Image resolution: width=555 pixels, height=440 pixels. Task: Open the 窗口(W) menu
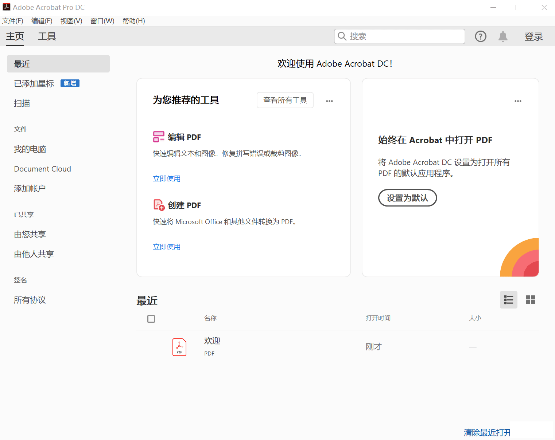pos(102,21)
